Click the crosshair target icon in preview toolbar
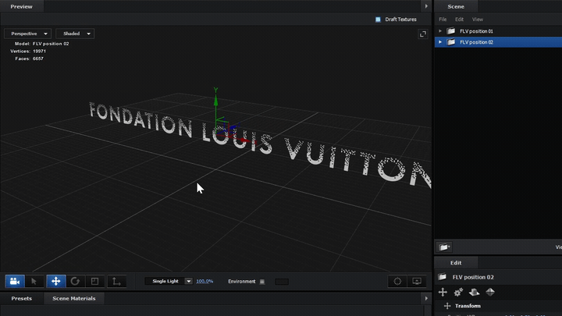 pos(397,281)
